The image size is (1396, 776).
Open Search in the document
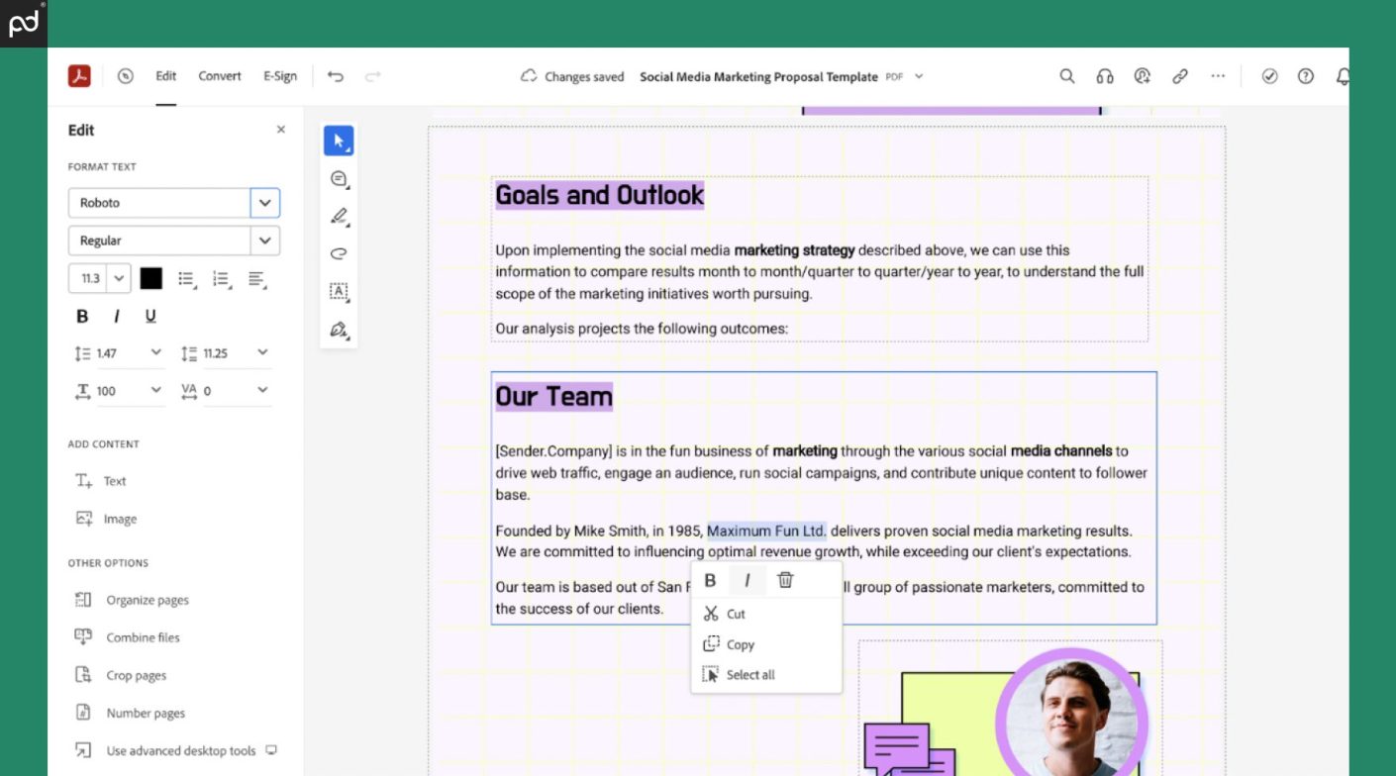click(x=1066, y=75)
